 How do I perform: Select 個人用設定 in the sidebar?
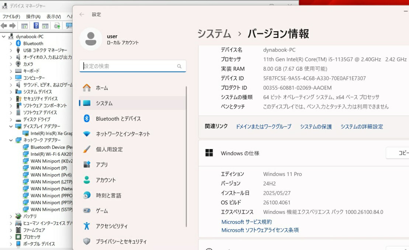[x=109, y=149]
